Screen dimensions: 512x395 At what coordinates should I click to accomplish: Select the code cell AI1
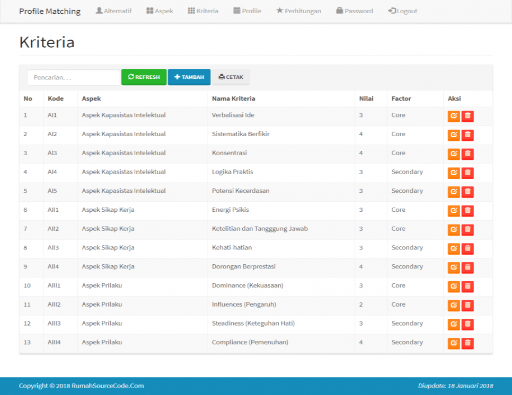tap(52, 115)
